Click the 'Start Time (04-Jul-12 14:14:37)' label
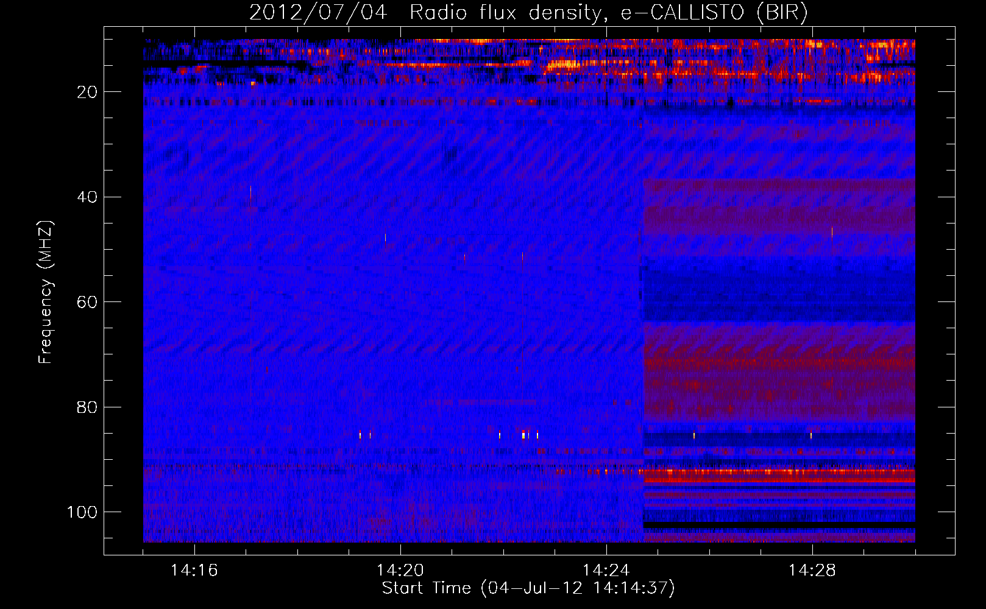This screenshot has height=609, width=986. coord(528,588)
